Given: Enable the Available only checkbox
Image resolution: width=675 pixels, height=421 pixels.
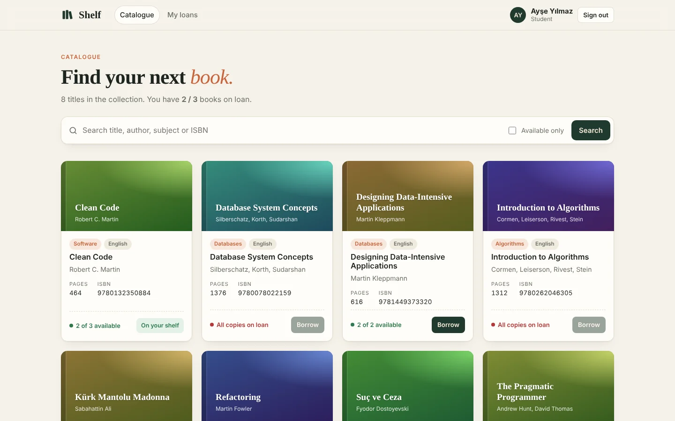Looking at the screenshot, I should click(x=512, y=131).
